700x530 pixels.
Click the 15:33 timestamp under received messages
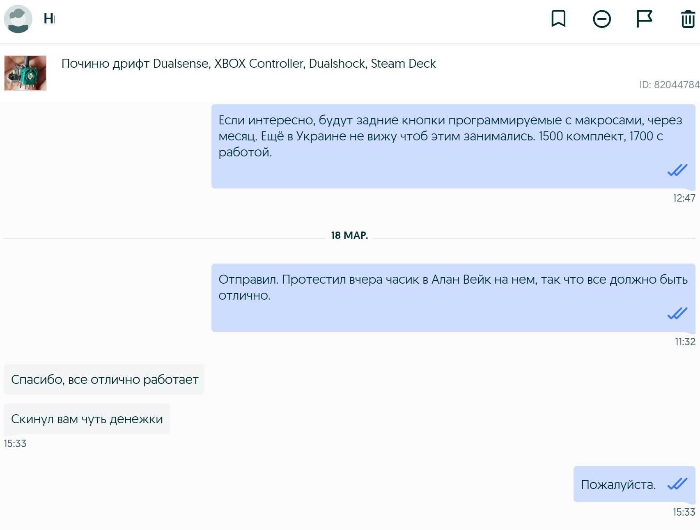15,443
